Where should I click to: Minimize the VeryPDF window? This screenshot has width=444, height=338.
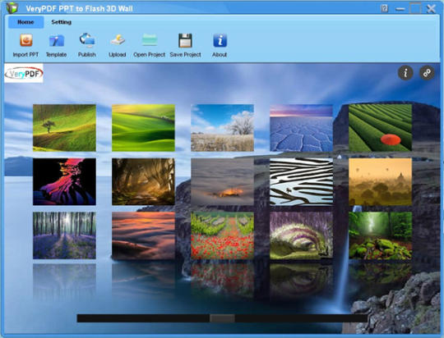(400, 9)
